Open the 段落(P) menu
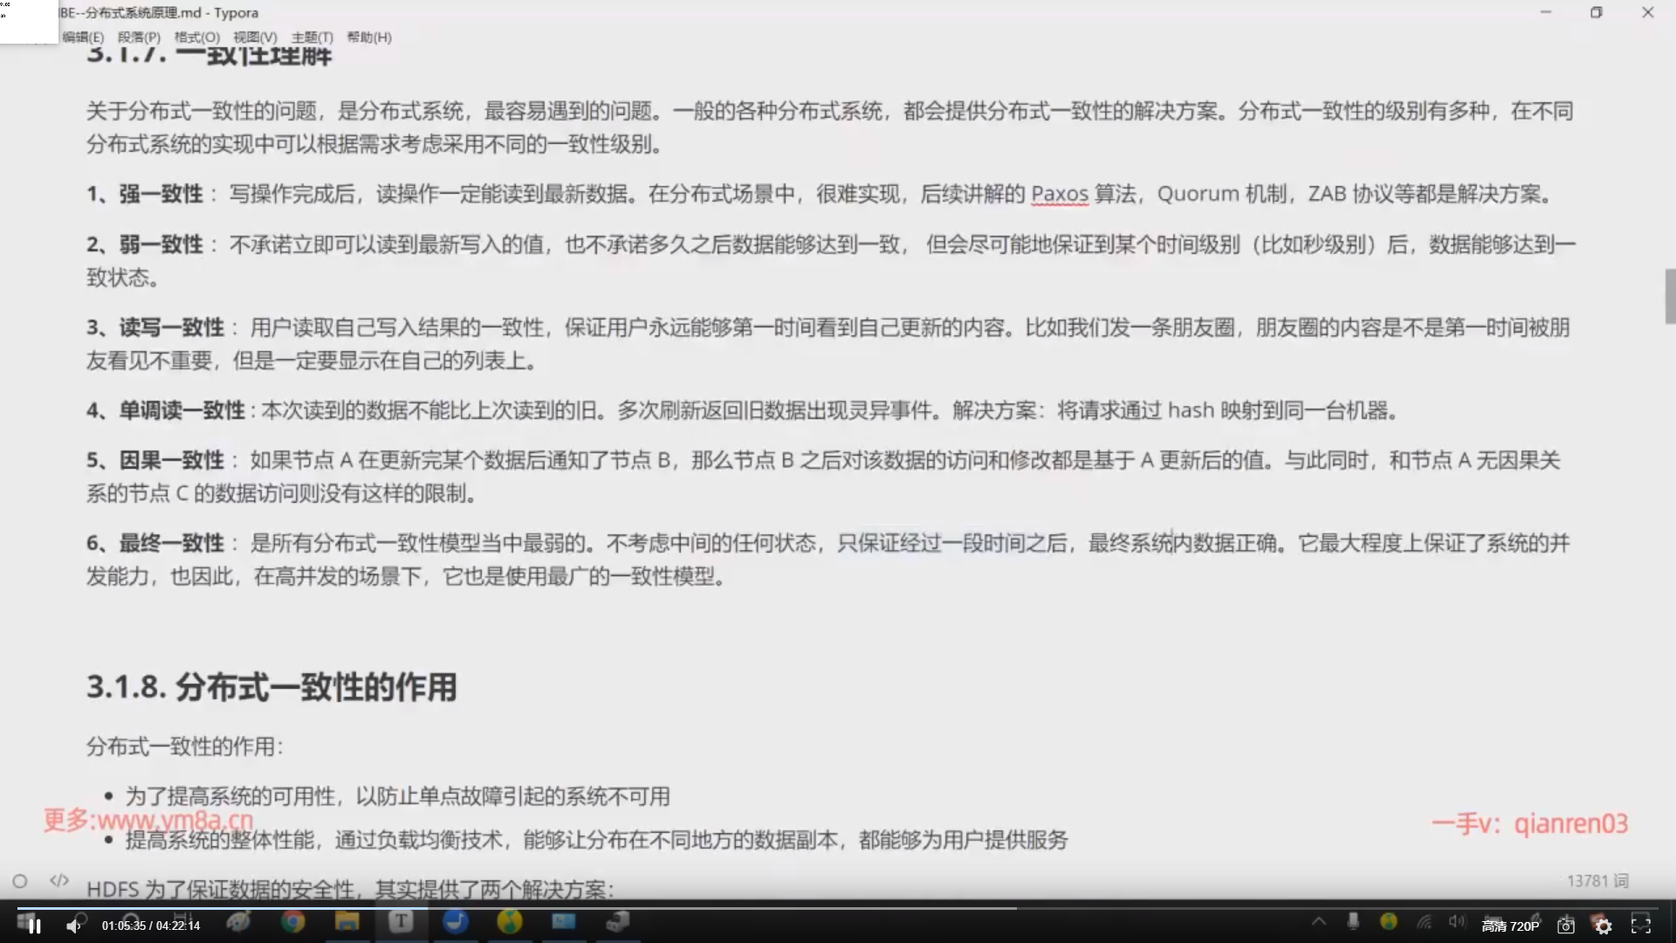This screenshot has width=1676, height=943. point(139,38)
